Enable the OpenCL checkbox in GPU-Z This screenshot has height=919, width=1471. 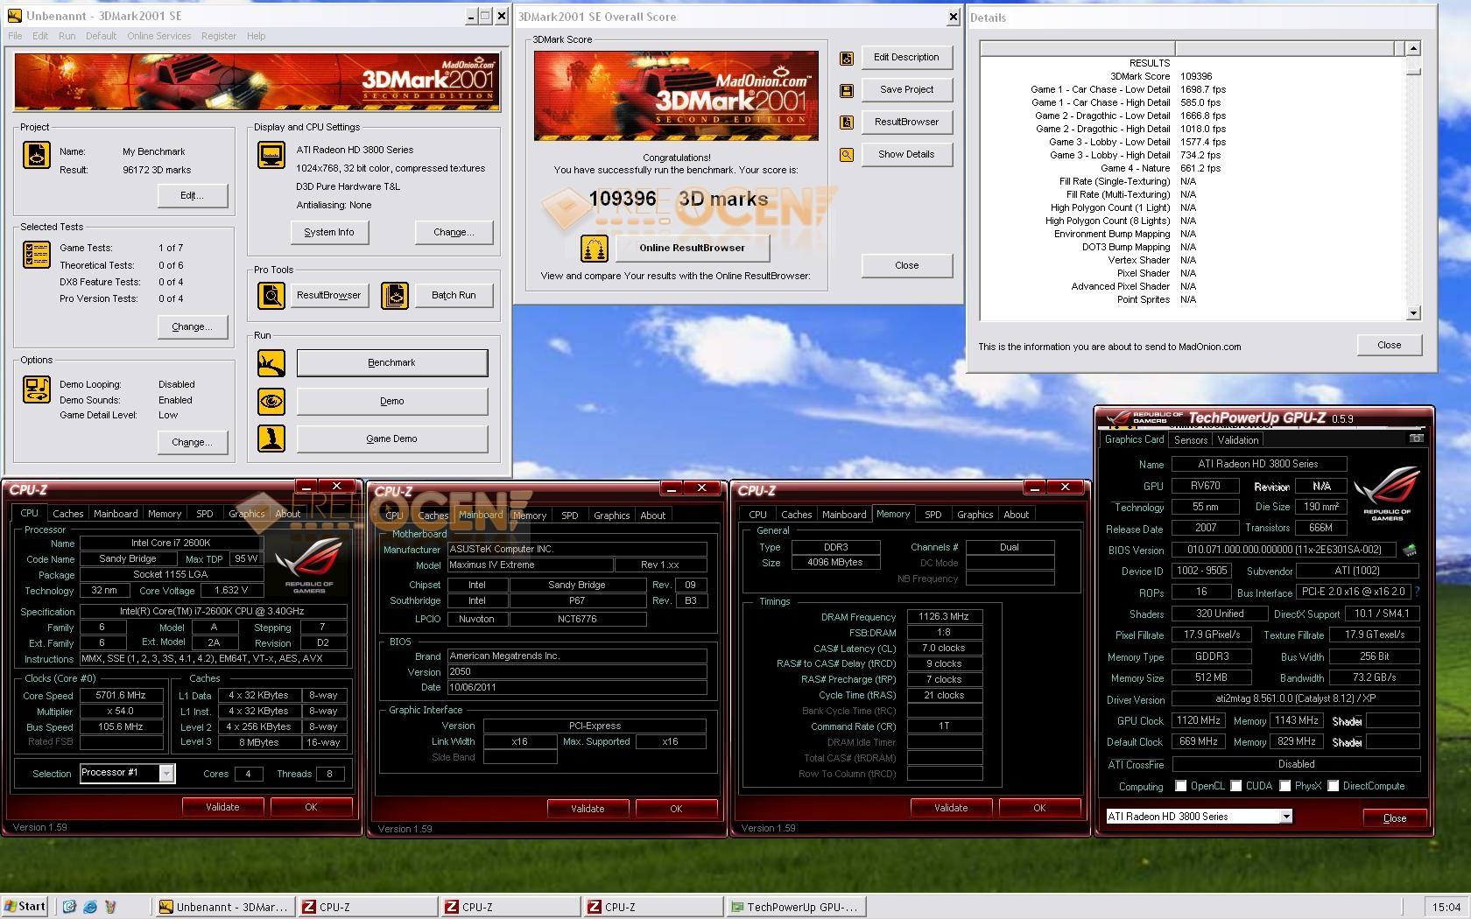point(1180,786)
